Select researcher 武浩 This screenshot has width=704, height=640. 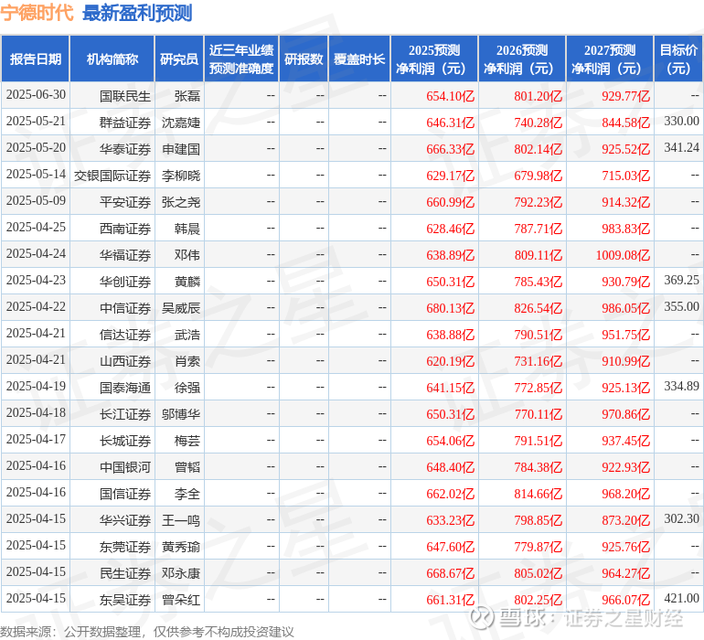[x=187, y=335]
